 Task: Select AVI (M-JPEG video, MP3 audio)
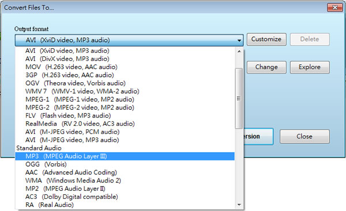coord(125,140)
